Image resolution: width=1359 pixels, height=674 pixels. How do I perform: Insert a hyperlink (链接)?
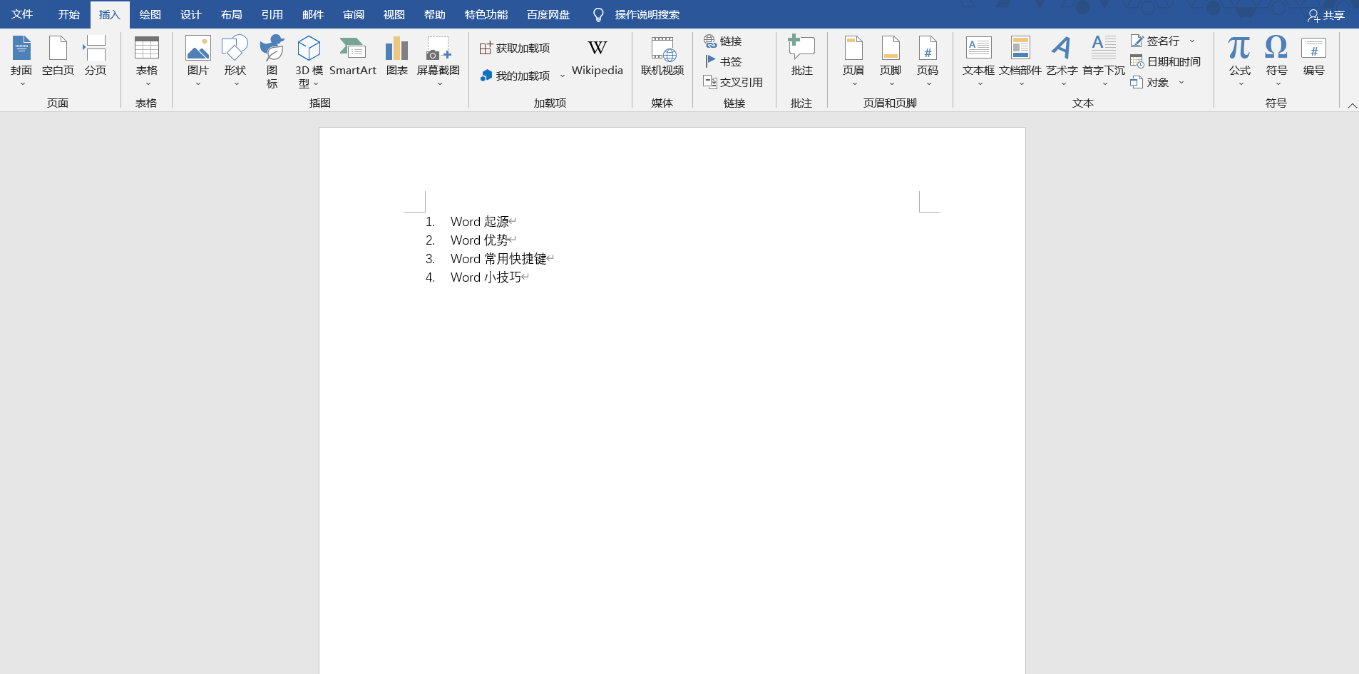click(x=723, y=41)
